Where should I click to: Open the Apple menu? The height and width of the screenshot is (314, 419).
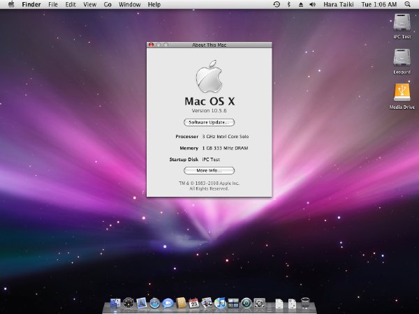click(x=11, y=4)
